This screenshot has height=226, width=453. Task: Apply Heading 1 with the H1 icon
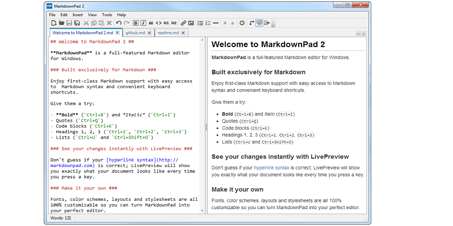click(166, 23)
